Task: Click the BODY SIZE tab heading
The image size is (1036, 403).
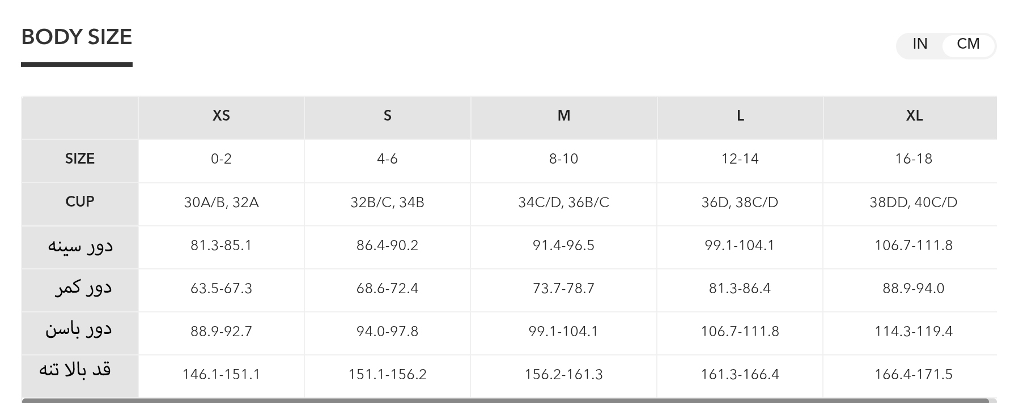Action: pos(77,37)
